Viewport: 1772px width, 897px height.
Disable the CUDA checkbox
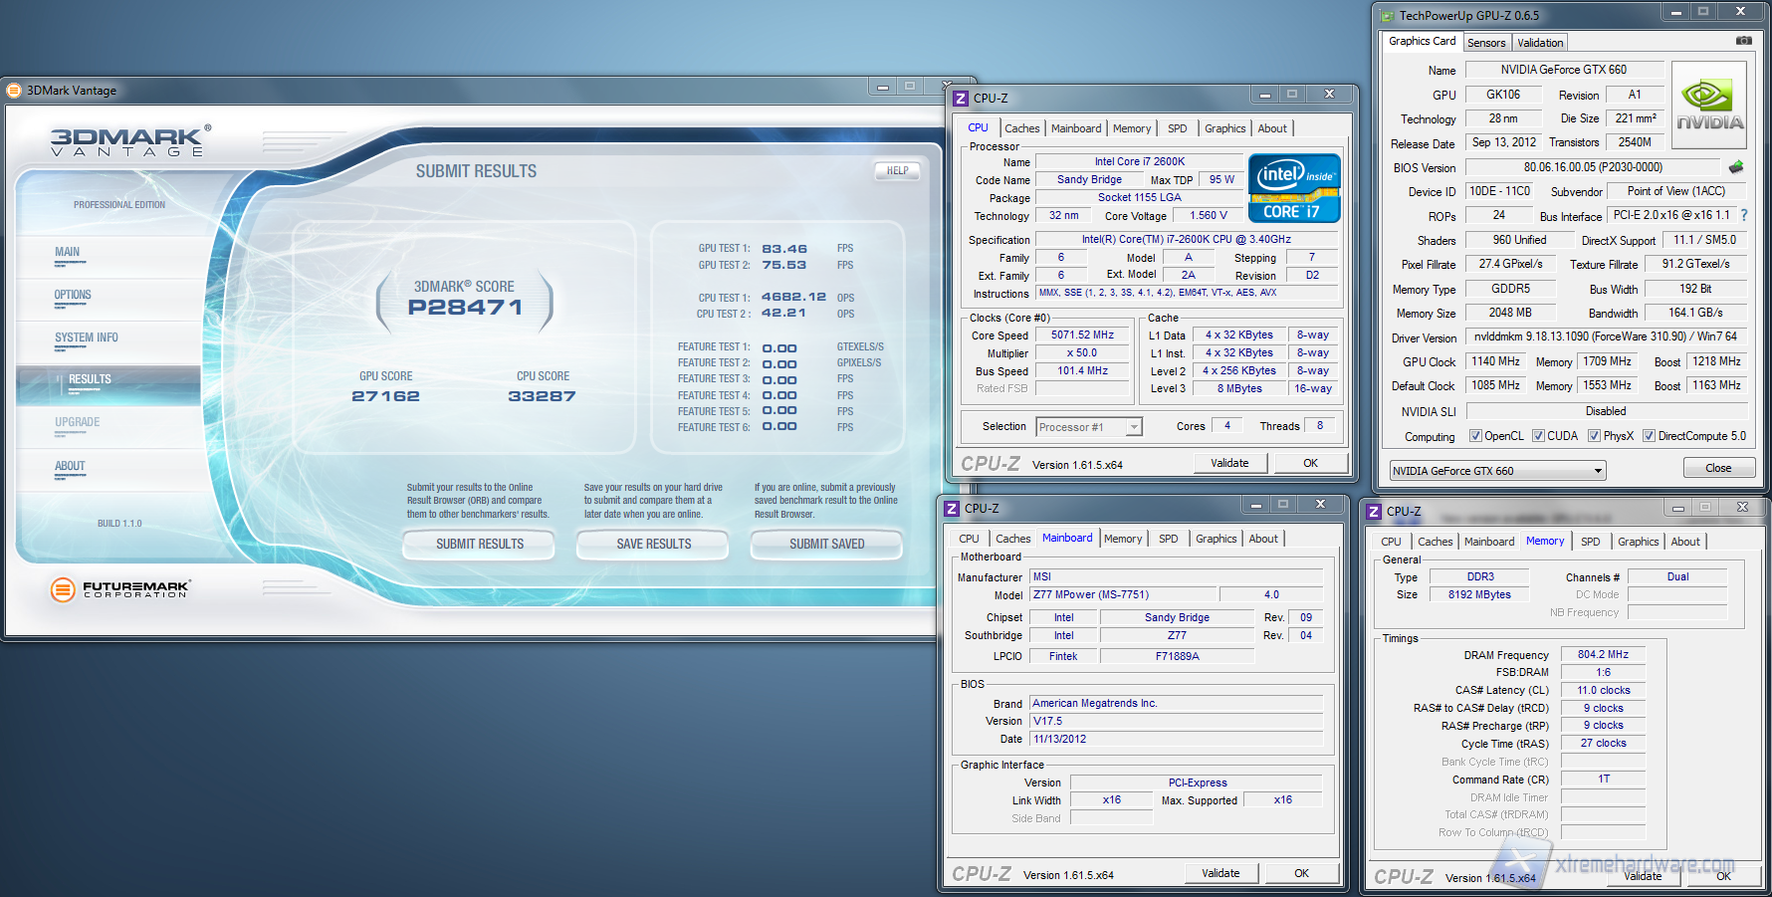[x=1538, y=435]
